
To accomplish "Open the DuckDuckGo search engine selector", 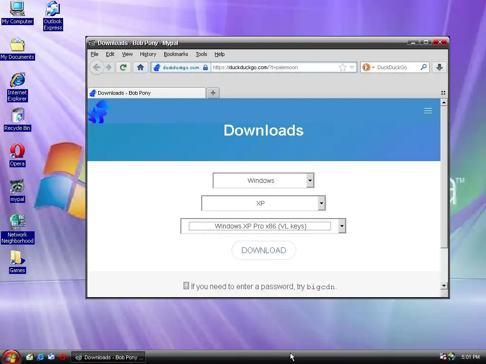I will coord(369,67).
